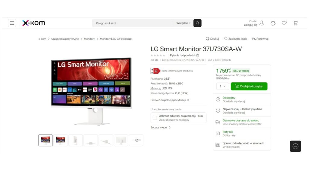Click the x-kom breadcrumb link
This screenshot has height=173, width=309.
[x=42, y=39]
